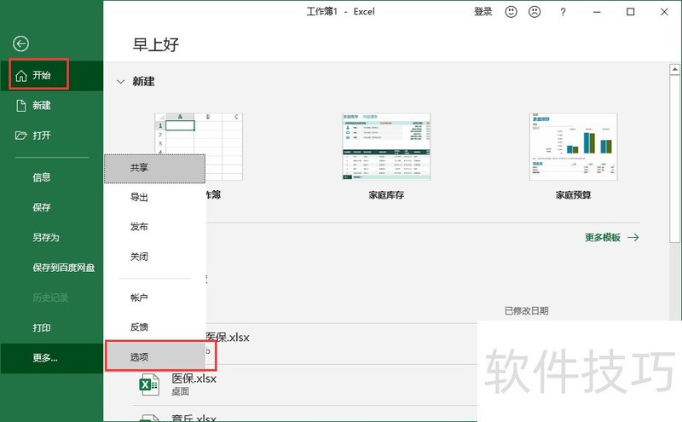Choose 关闭 in the popup menu
Screen dimensions: 682x422
(155, 257)
